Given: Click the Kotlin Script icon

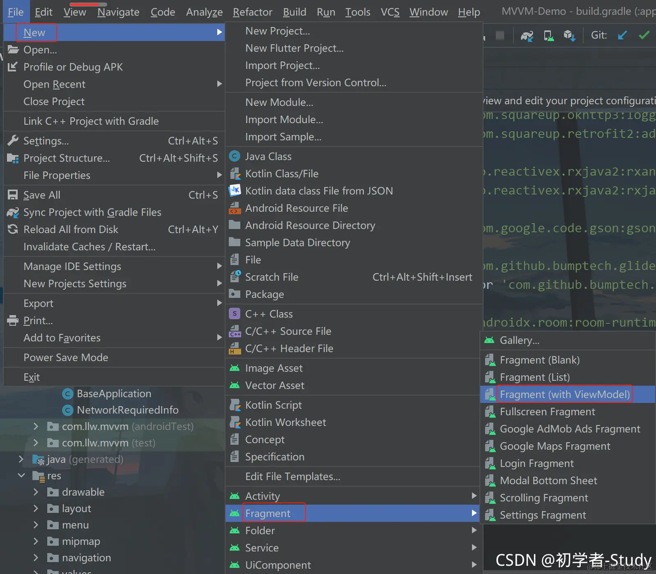Looking at the screenshot, I should [x=235, y=405].
